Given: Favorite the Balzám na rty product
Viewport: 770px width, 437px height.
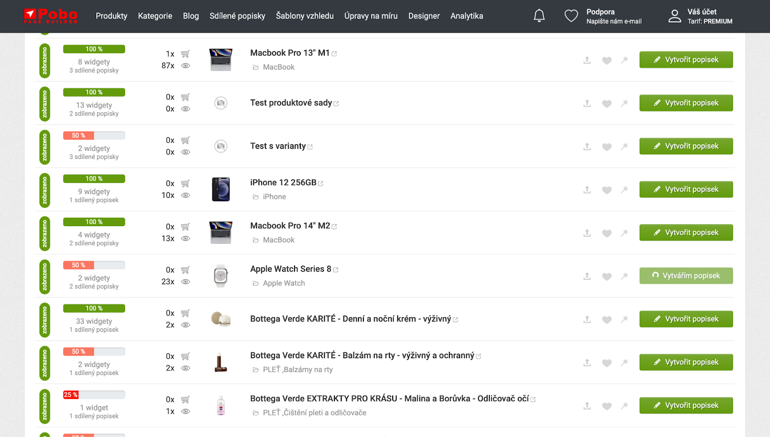Looking at the screenshot, I should pyautogui.click(x=607, y=363).
